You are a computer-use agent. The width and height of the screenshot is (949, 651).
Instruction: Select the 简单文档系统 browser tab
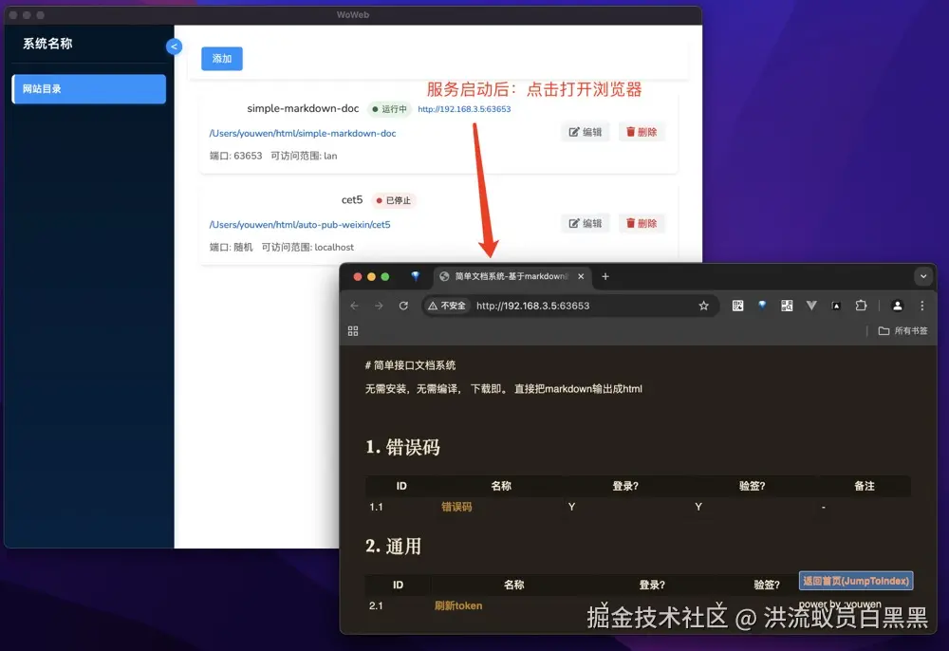coord(508,276)
